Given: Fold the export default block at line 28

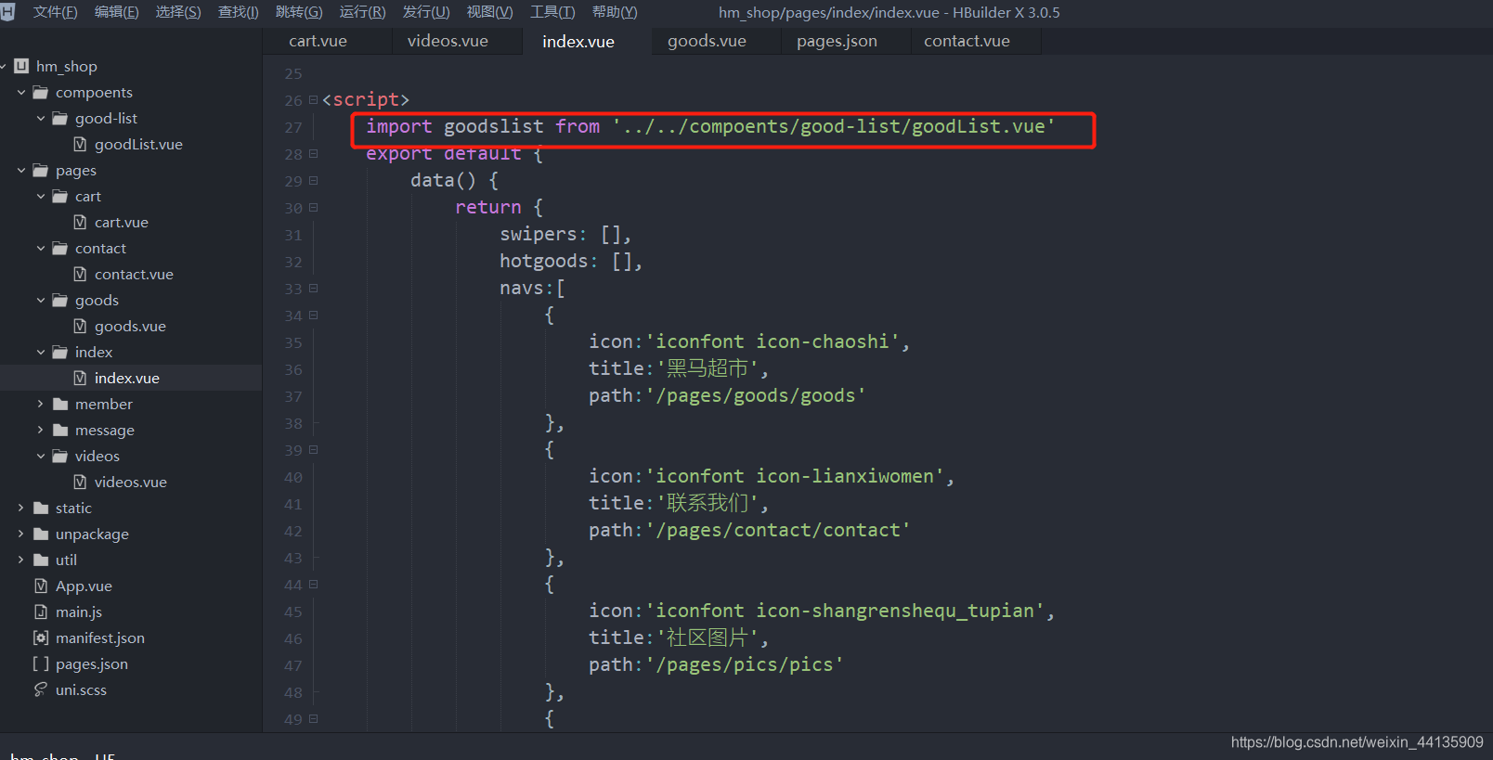Looking at the screenshot, I should tap(313, 153).
